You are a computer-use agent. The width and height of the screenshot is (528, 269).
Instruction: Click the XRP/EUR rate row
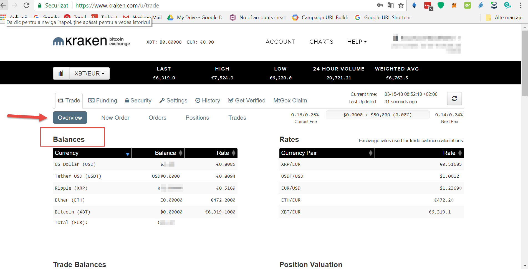372,164
